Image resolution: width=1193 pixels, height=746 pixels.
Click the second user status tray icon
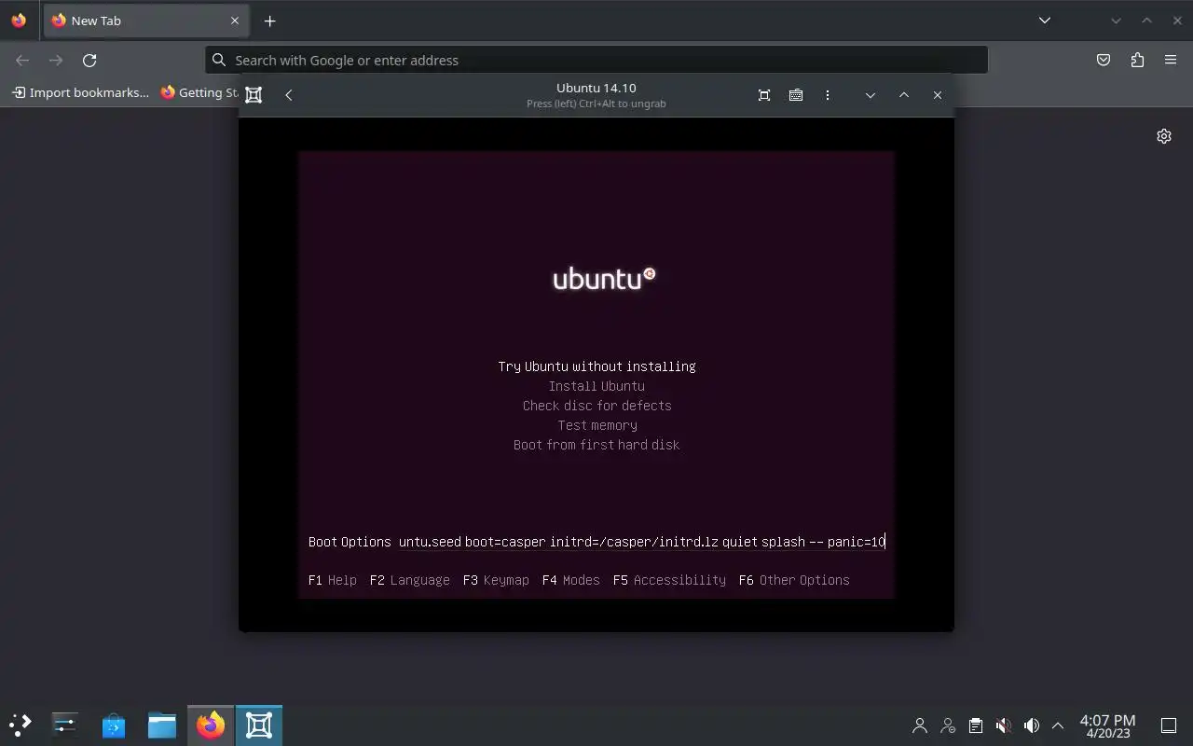[948, 725]
